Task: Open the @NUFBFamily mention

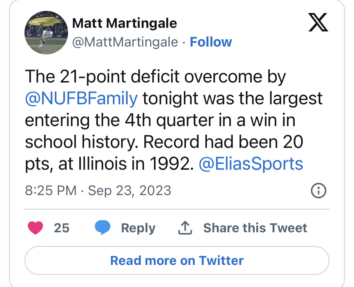Action: point(81,98)
